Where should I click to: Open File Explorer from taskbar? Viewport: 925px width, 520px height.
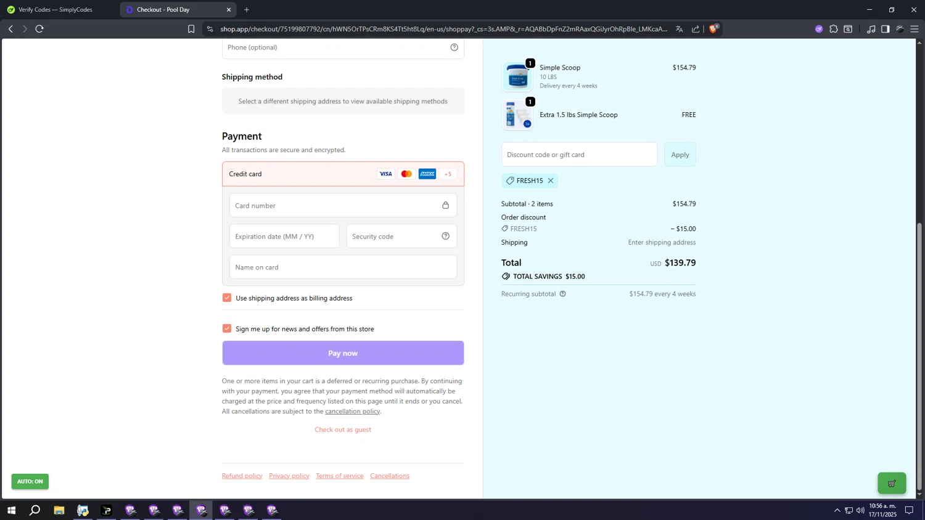59,510
